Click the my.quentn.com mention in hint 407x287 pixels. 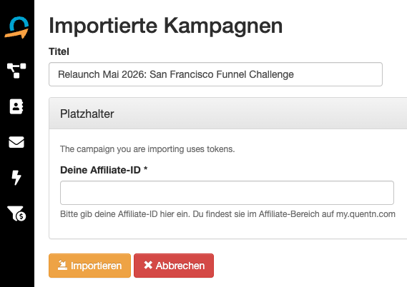click(366, 214)
